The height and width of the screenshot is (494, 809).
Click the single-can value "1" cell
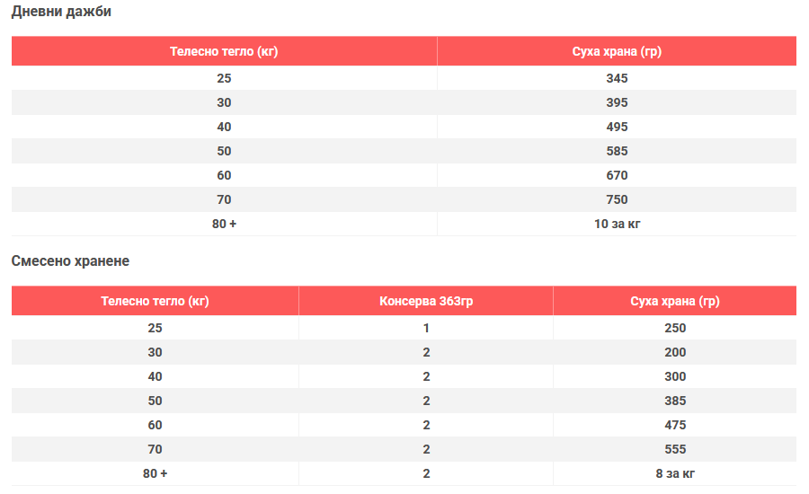(426, 328)
